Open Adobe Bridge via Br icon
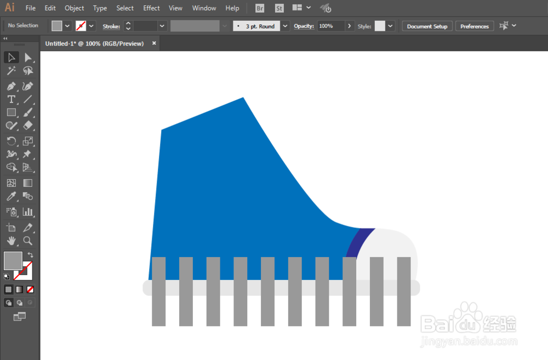548x360 pixels. click(x=260, y=8)
